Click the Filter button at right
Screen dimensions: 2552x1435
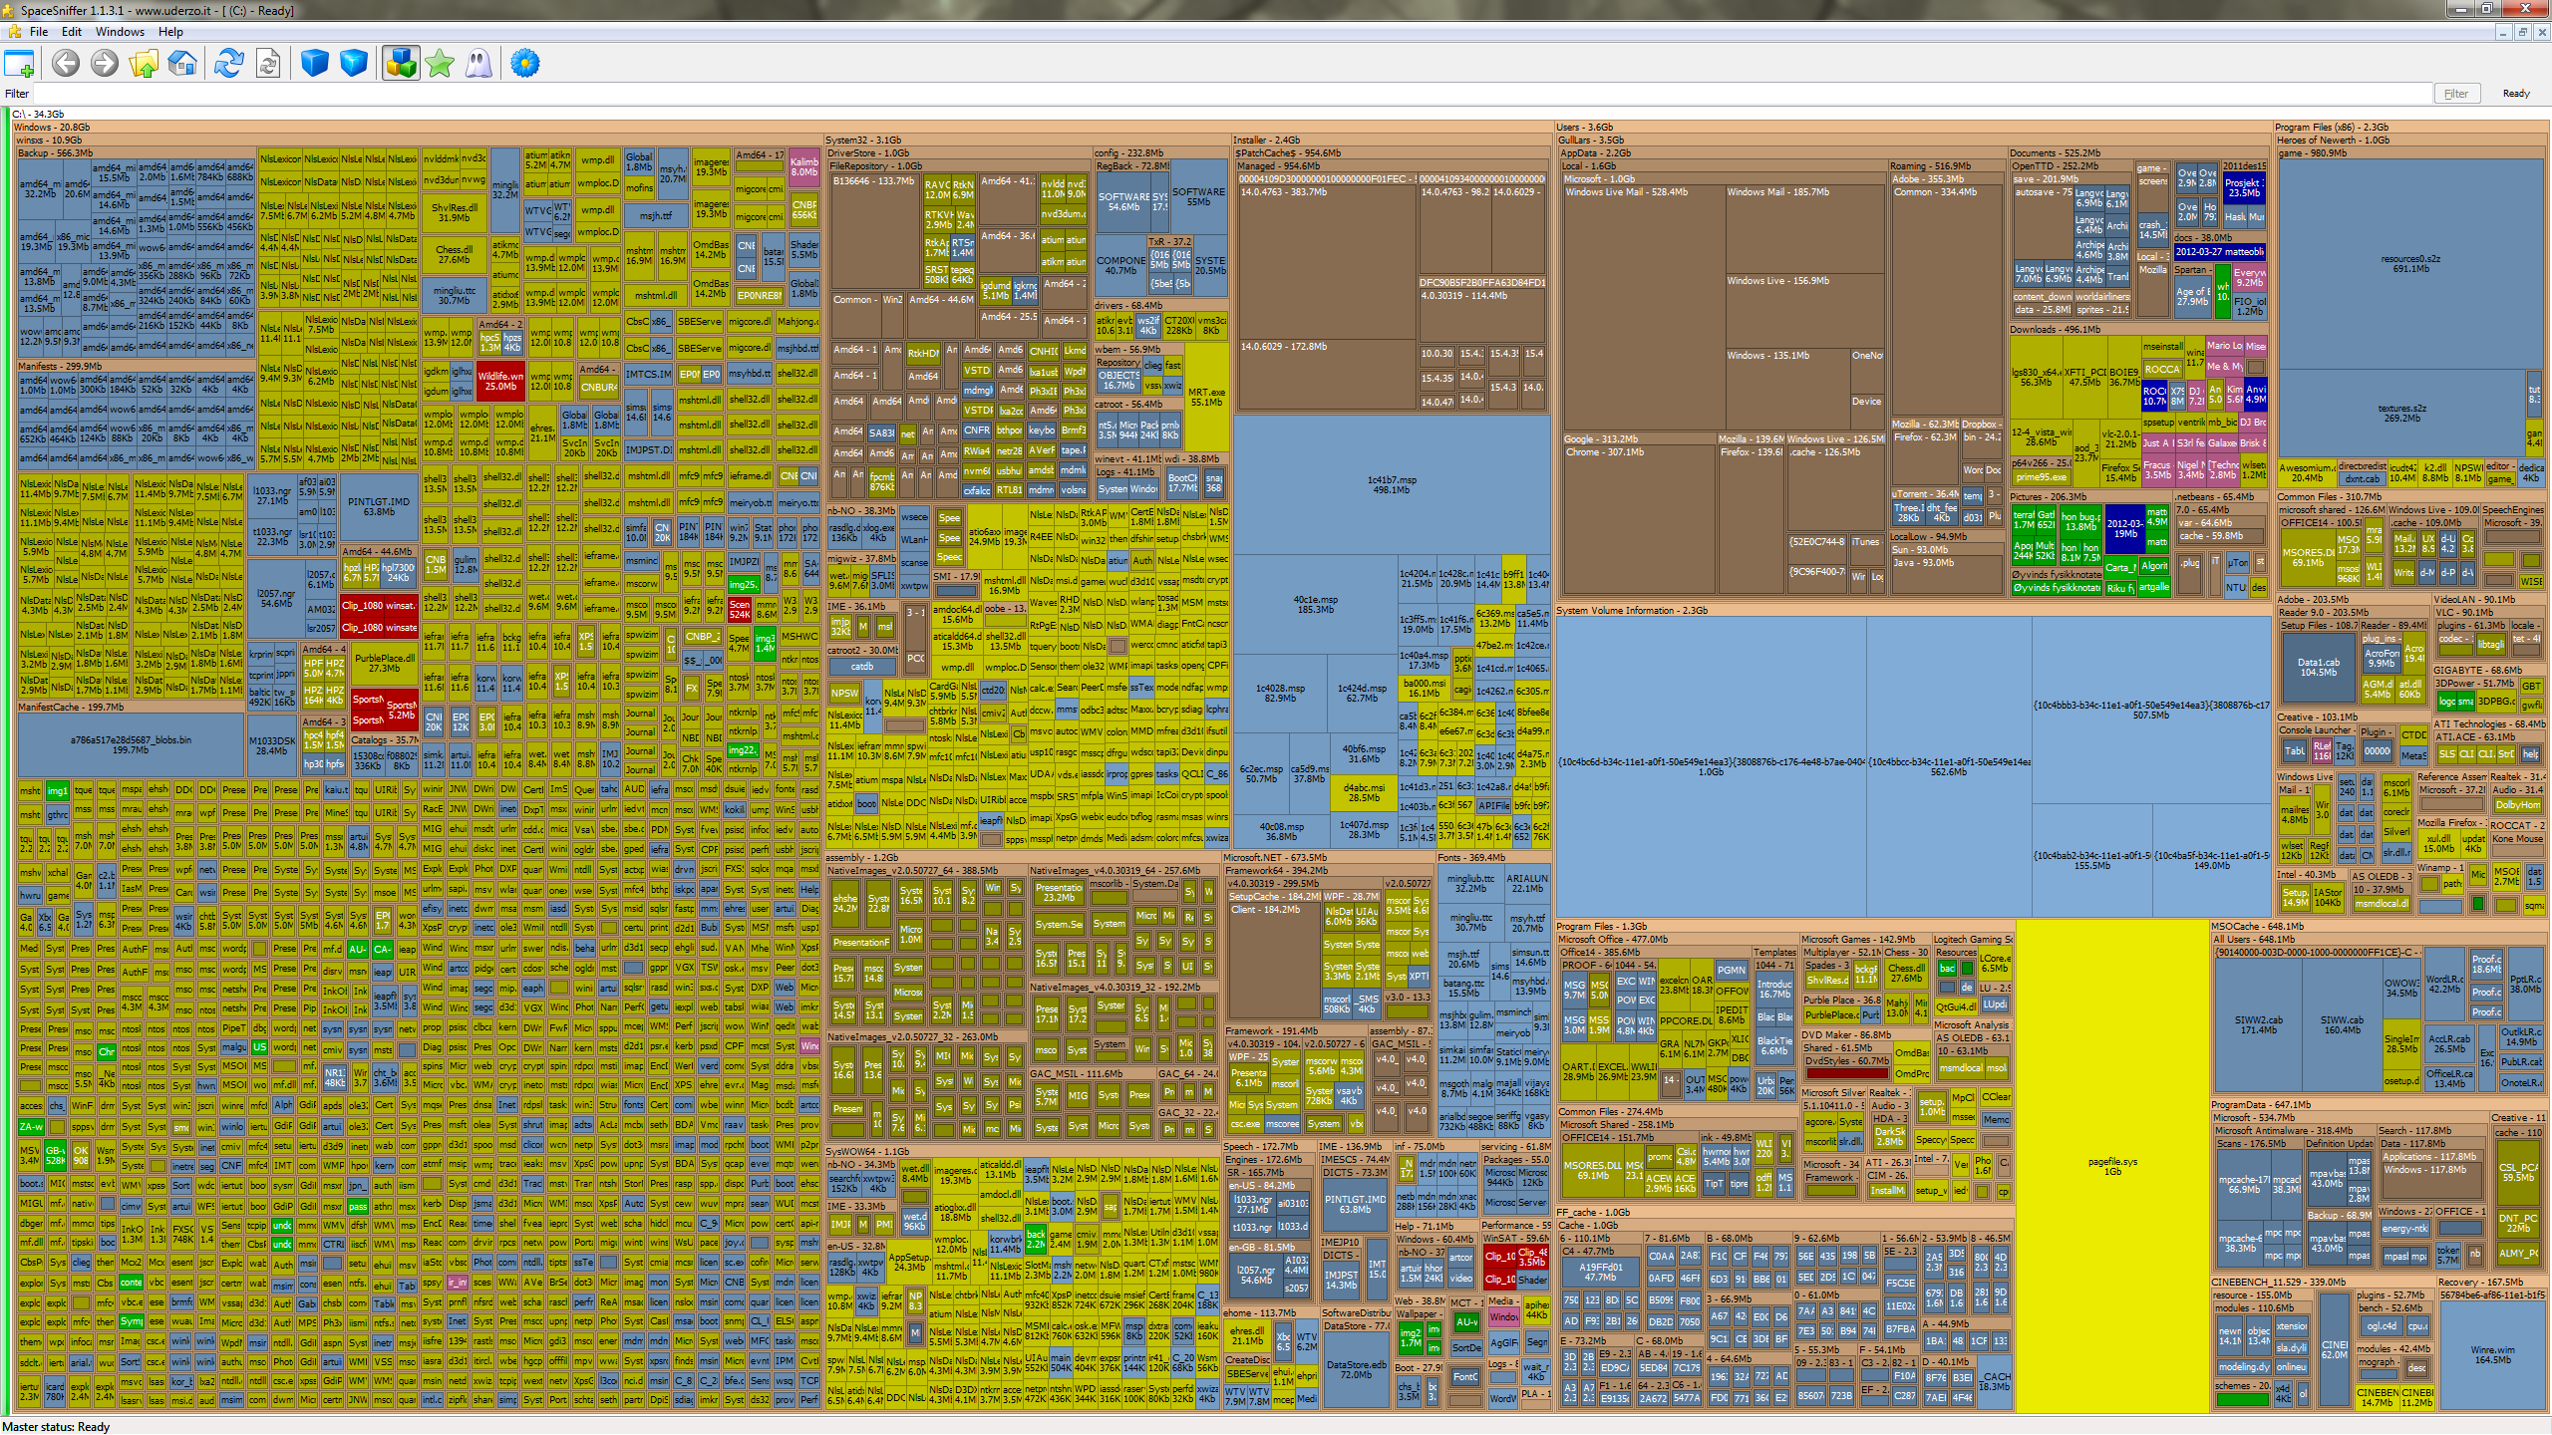point(2456,94)
